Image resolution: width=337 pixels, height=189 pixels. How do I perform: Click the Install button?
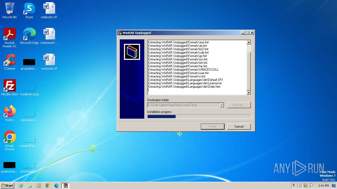(x=212, y=127)
